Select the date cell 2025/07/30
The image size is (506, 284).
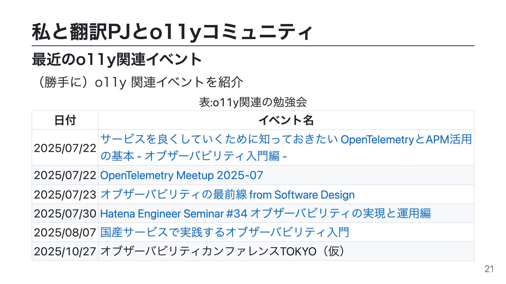65,214
